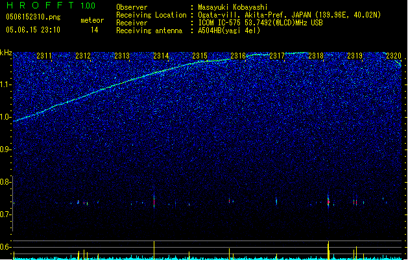Click the 2316 time marker
Viewport: 408px width, 260px height.
[238, 55]
